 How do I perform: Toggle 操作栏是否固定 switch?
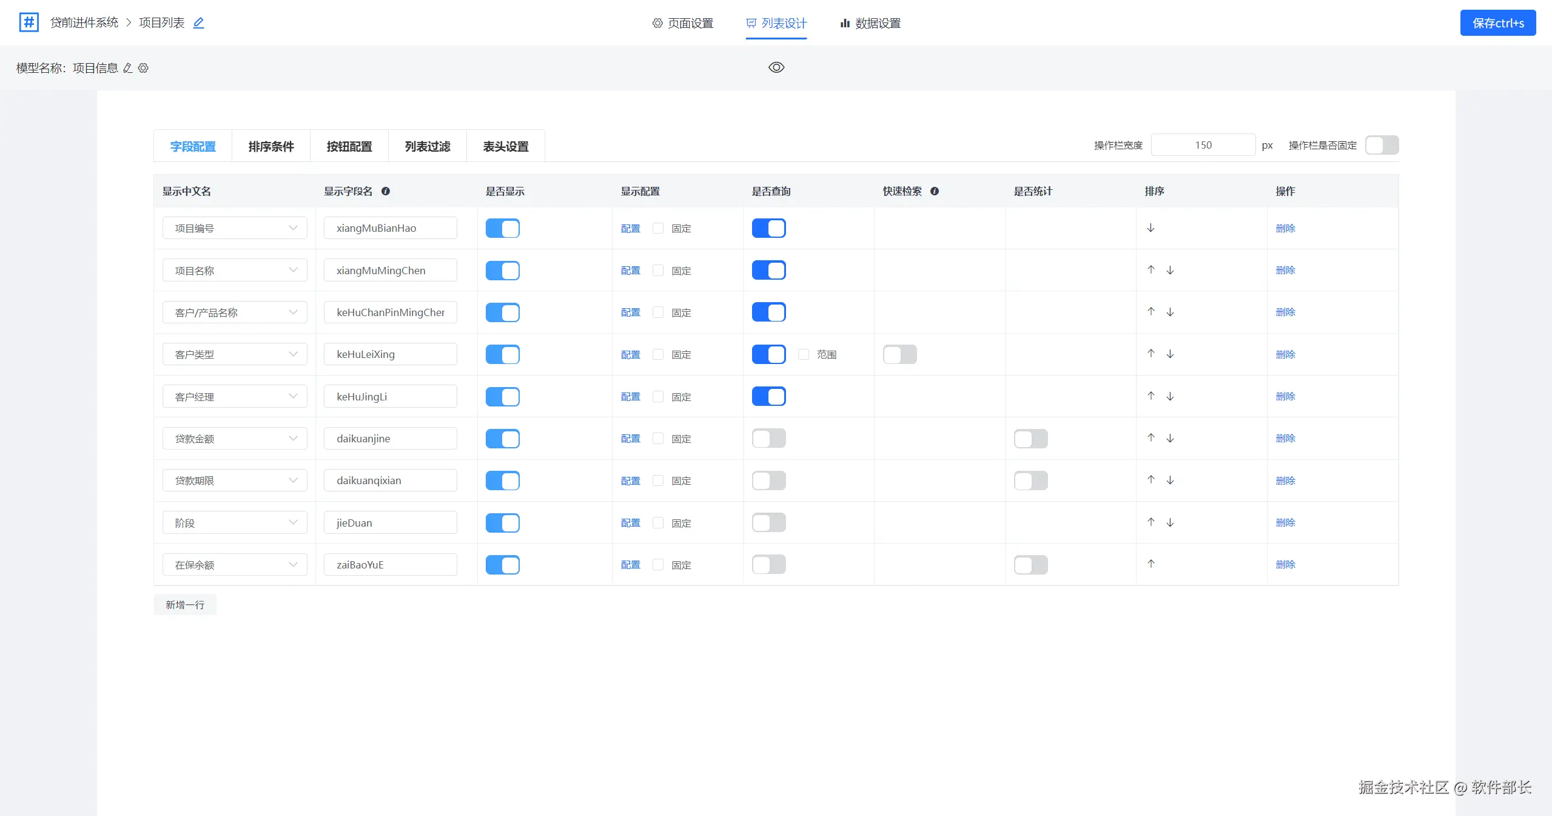[x=1381, y=145]
